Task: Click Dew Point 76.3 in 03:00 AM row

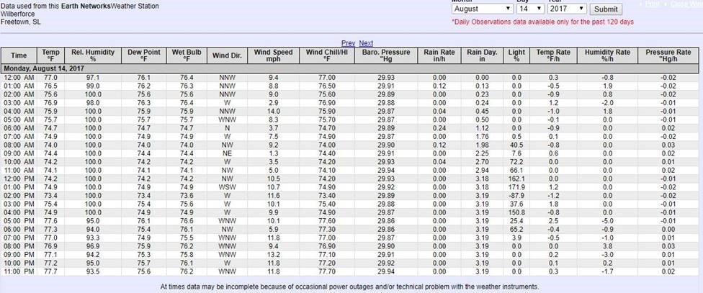Action: click(x=144, y=103)
